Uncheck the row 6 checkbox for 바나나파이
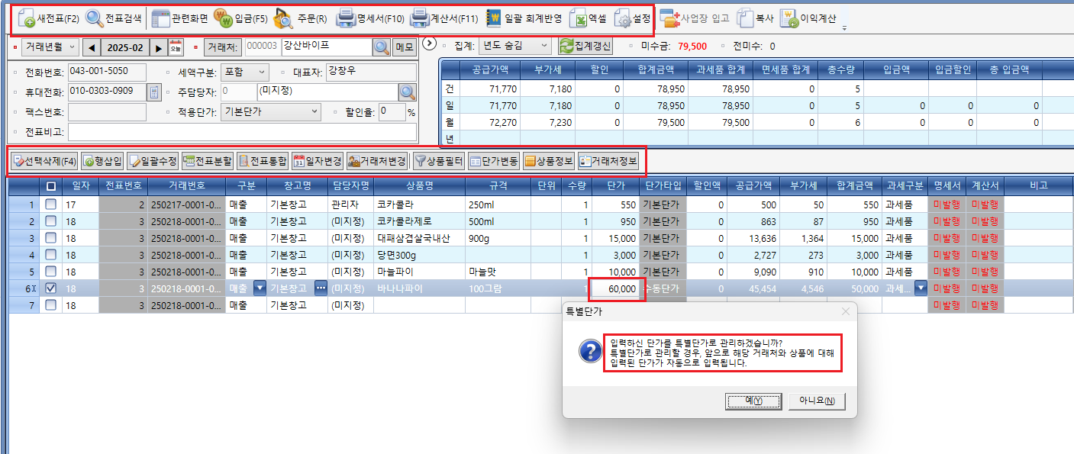Image resolution: width=1074 pixels, height=454 pixels. pos(50,288)
